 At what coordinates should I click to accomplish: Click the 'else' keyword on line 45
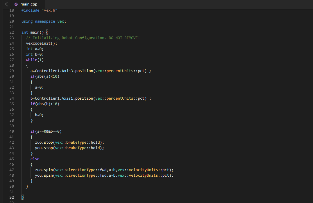coord(35,159)
